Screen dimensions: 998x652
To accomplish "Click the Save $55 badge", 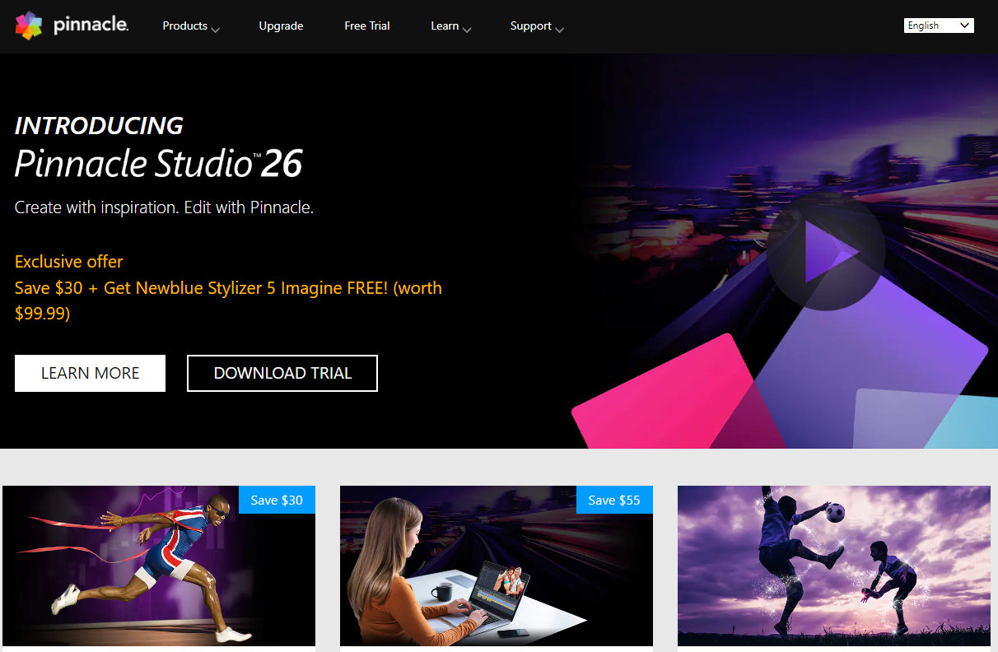I will [614, 500].
